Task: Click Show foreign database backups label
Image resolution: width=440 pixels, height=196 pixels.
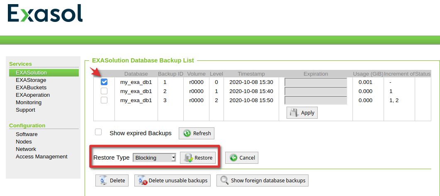Action: [x=268, y=181]
